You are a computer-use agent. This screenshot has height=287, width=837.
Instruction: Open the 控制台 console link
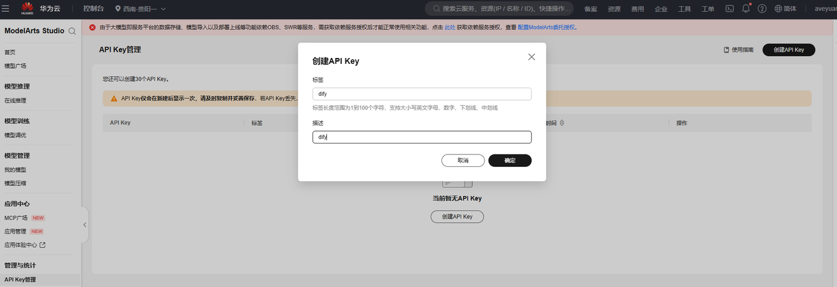pyautogui.click(x=94, y=9)
